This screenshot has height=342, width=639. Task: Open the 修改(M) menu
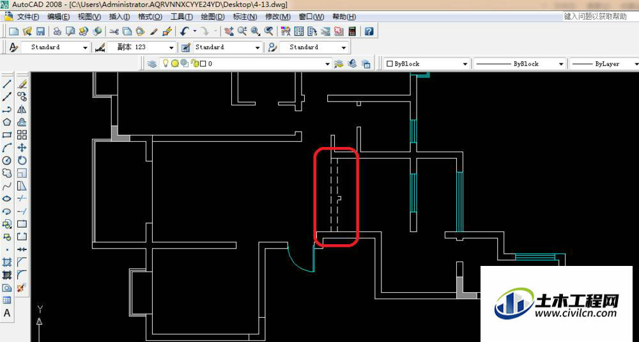click(x=278, y=17)
